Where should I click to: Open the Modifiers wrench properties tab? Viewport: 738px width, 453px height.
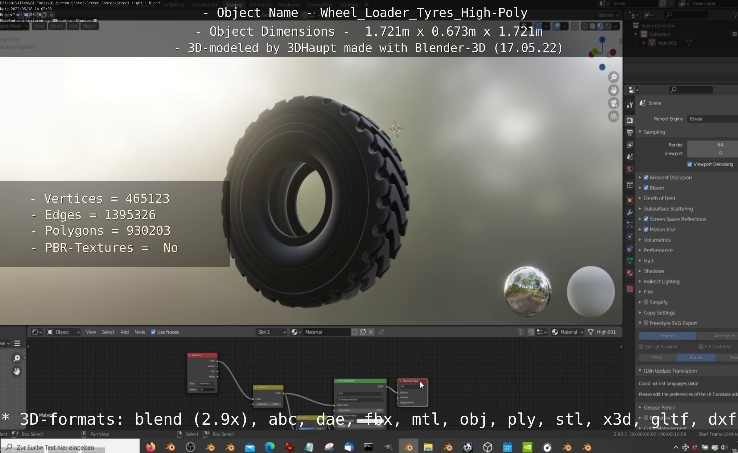click(x=630, y=212)
